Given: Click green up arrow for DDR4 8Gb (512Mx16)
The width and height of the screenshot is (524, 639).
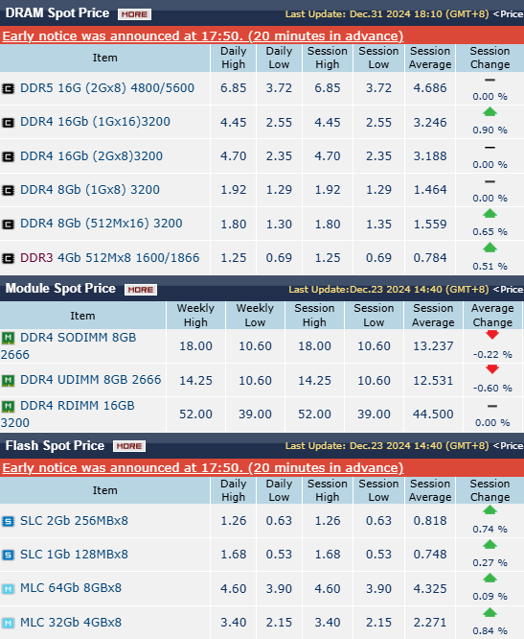Looking at the screenshot, I should pos(490,213).
